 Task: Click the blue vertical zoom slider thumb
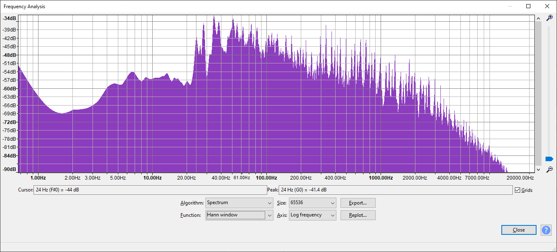tap(549, 159)
